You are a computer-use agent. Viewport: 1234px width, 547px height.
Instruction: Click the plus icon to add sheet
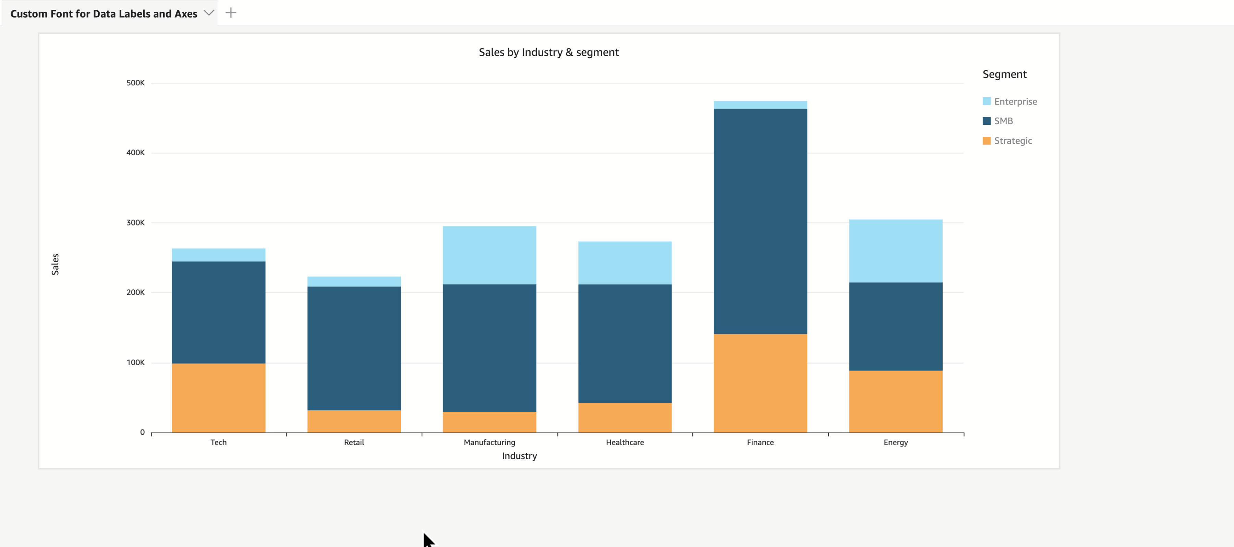click(x=231, y=13)
